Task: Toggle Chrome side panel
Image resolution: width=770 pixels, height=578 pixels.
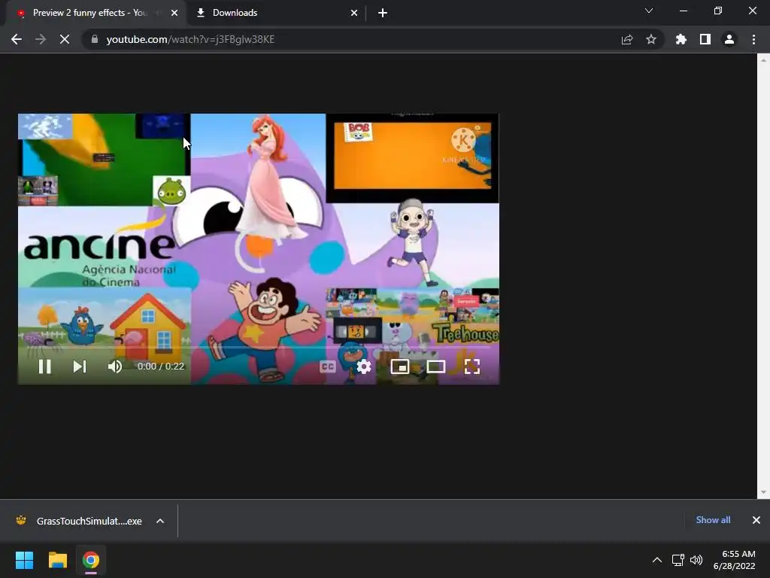Action: [705, 39]
